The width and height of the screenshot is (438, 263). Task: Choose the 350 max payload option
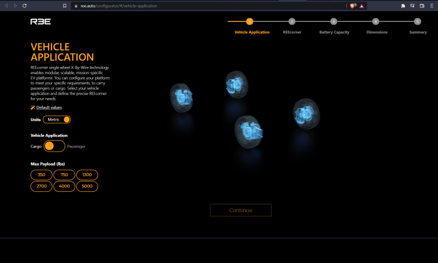point(42,175)
